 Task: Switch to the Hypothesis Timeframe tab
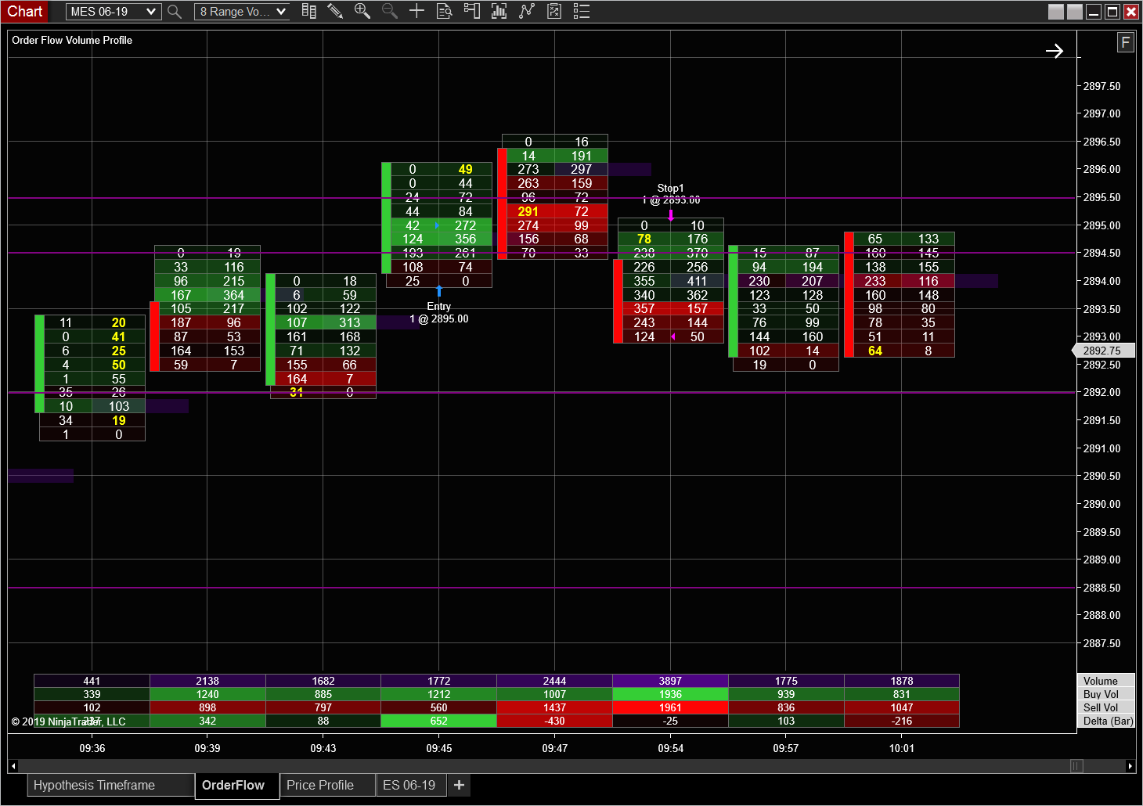(110, 785)
